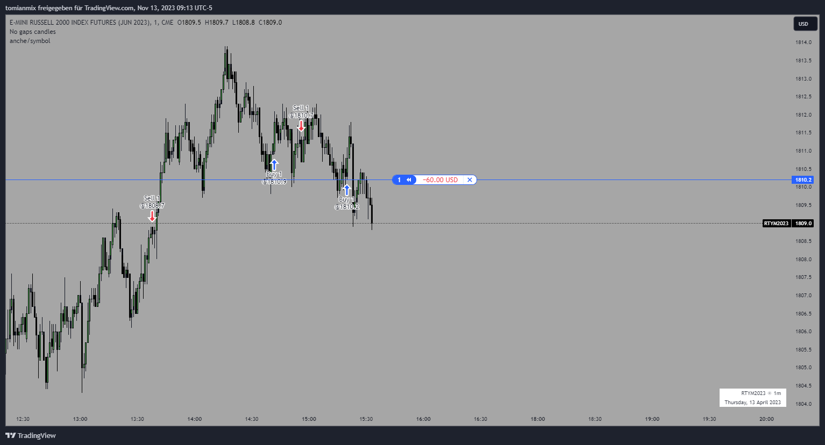
Task: Select the No gaps candles indicator label
Action: pyautogui.click(x=33, y=32)
